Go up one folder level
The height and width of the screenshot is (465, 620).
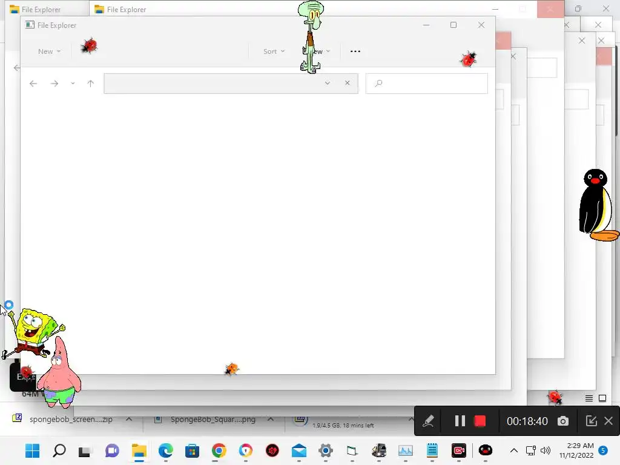(91, 84)
